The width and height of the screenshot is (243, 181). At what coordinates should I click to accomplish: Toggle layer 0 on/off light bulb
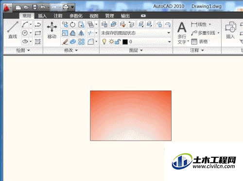coord(104,42)
